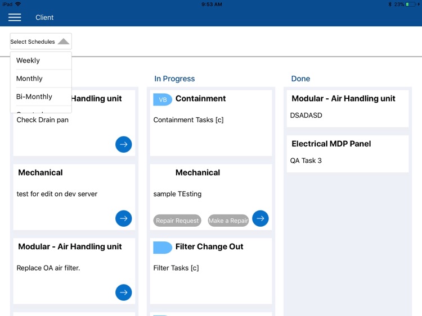The width and height of the screenshot is (422, 316).
Task: Click arrow button on Replace OA air filter card
Action: pyautogui.click(x=124, y=292)
